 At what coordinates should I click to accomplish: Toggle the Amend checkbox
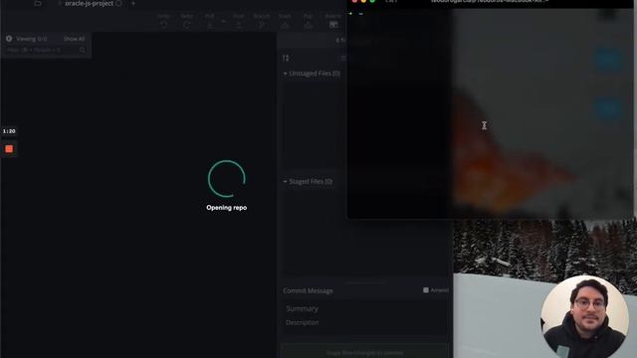click(426, 289)
